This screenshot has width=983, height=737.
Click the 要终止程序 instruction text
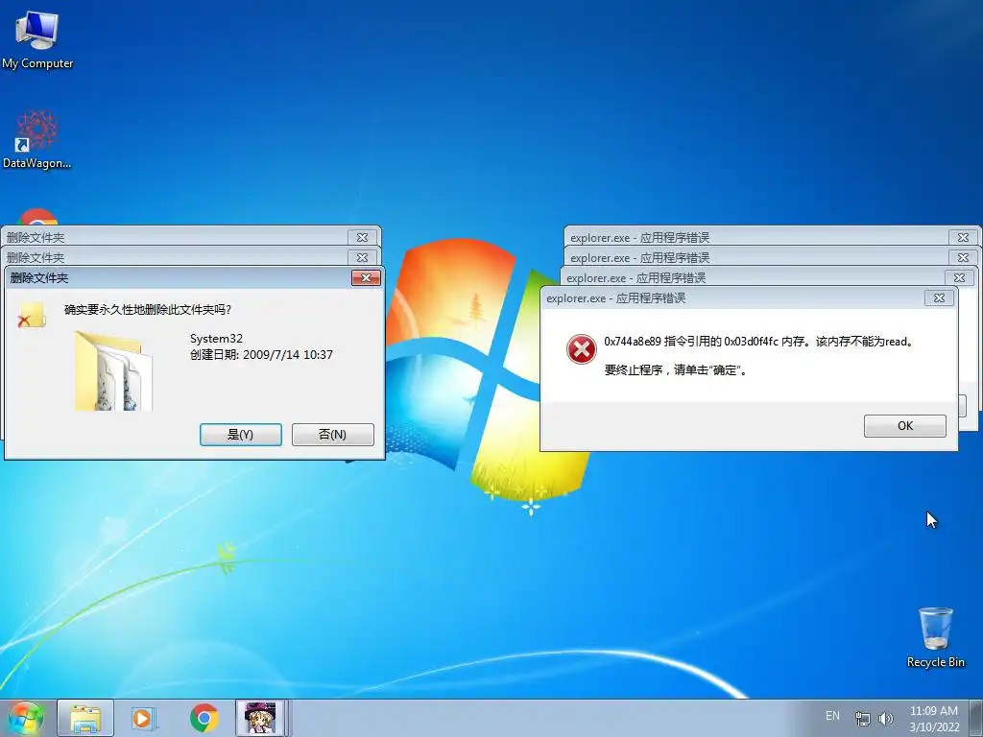tap(676, 369)
